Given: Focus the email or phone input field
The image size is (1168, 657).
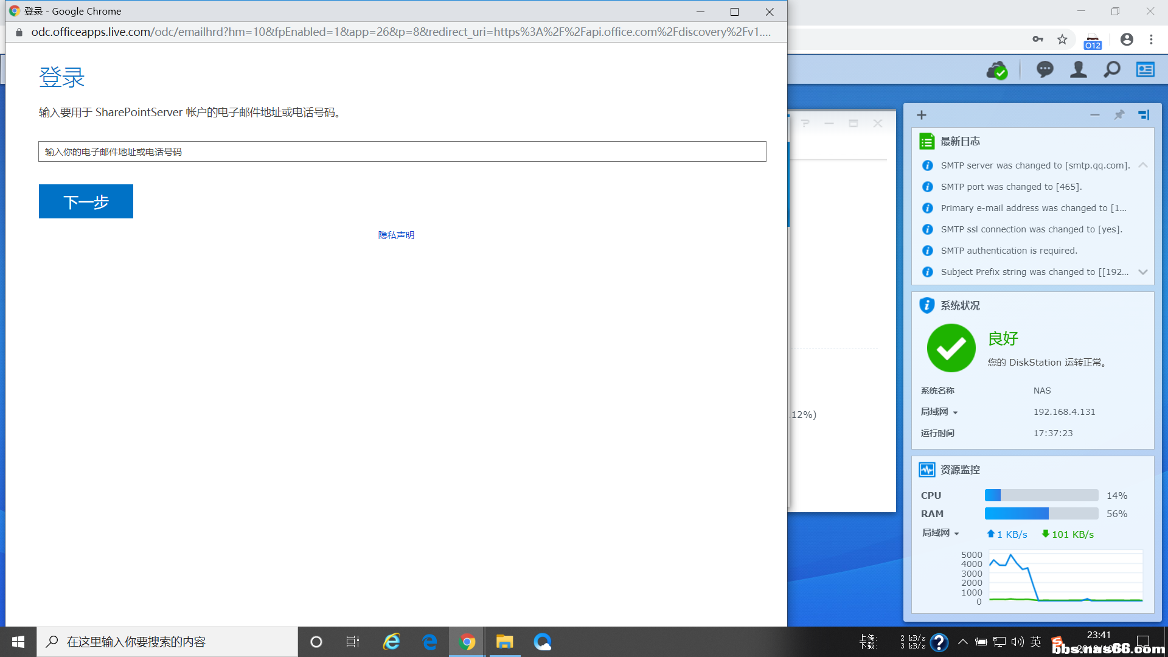Looking at the screenshot, I should 401,151.
